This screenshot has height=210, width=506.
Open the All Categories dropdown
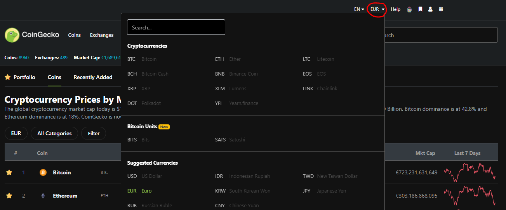pos(54,133)
